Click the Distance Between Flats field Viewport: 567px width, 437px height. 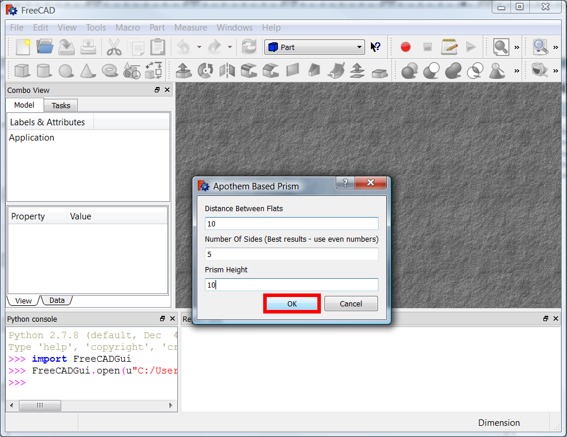click(291, 223)
